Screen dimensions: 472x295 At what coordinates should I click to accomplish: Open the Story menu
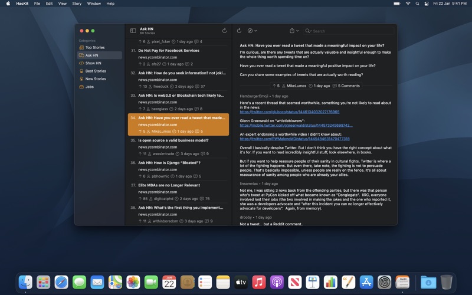pyautogui.click(x=77, y=4)
